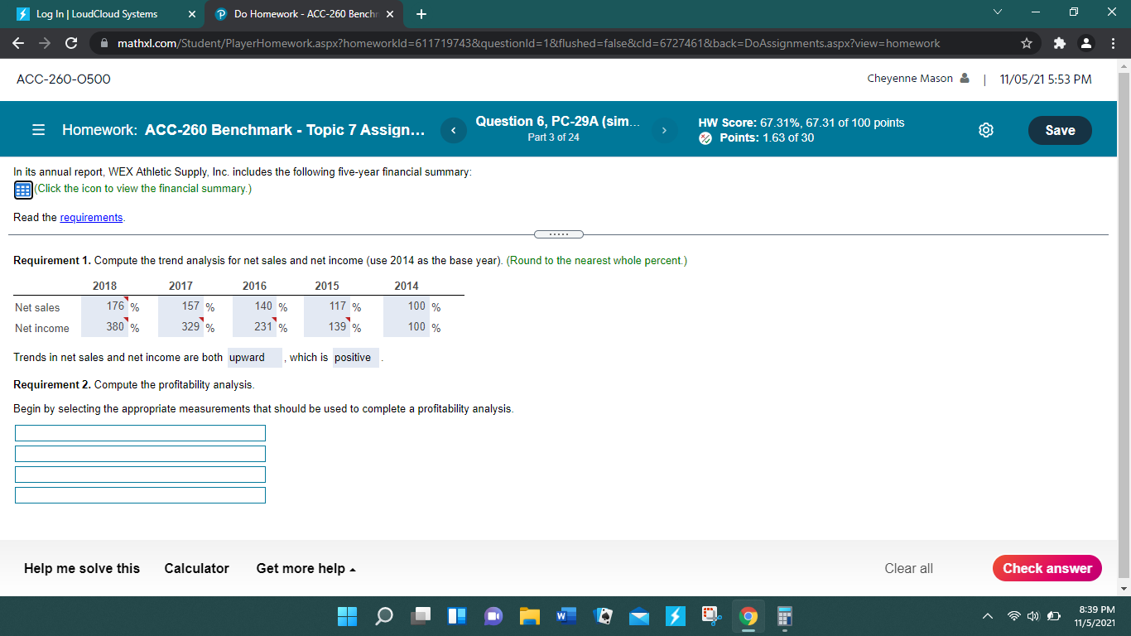Image resolution: width=1131 pixels, height=636 pixels.
Task: Click the taskbar search icon
Action: pos(383,616)
